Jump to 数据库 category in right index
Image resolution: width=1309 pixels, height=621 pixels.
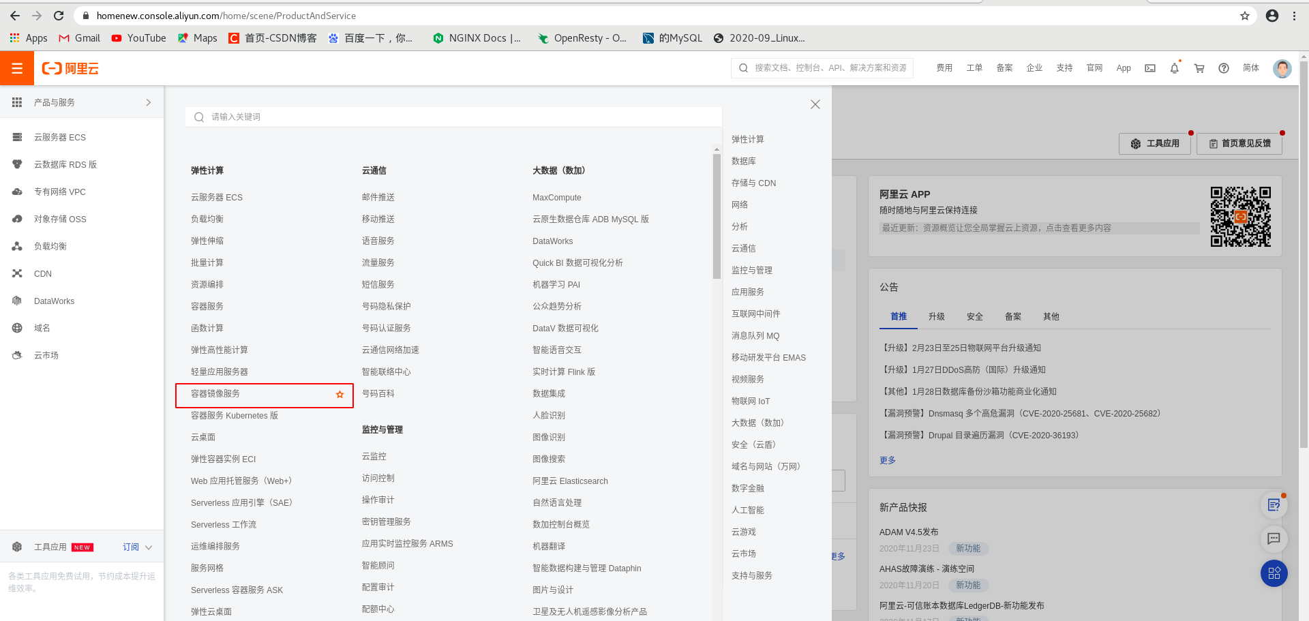pyautogui.click(x=744, y=161)
